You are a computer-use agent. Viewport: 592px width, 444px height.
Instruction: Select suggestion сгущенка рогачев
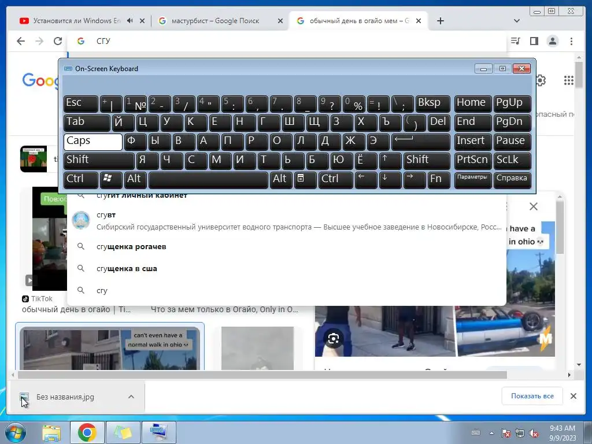click(286, 246)
